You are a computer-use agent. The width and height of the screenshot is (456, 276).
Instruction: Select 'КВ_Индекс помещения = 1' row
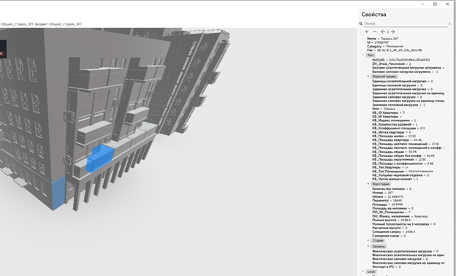click(x=394, y=120)
